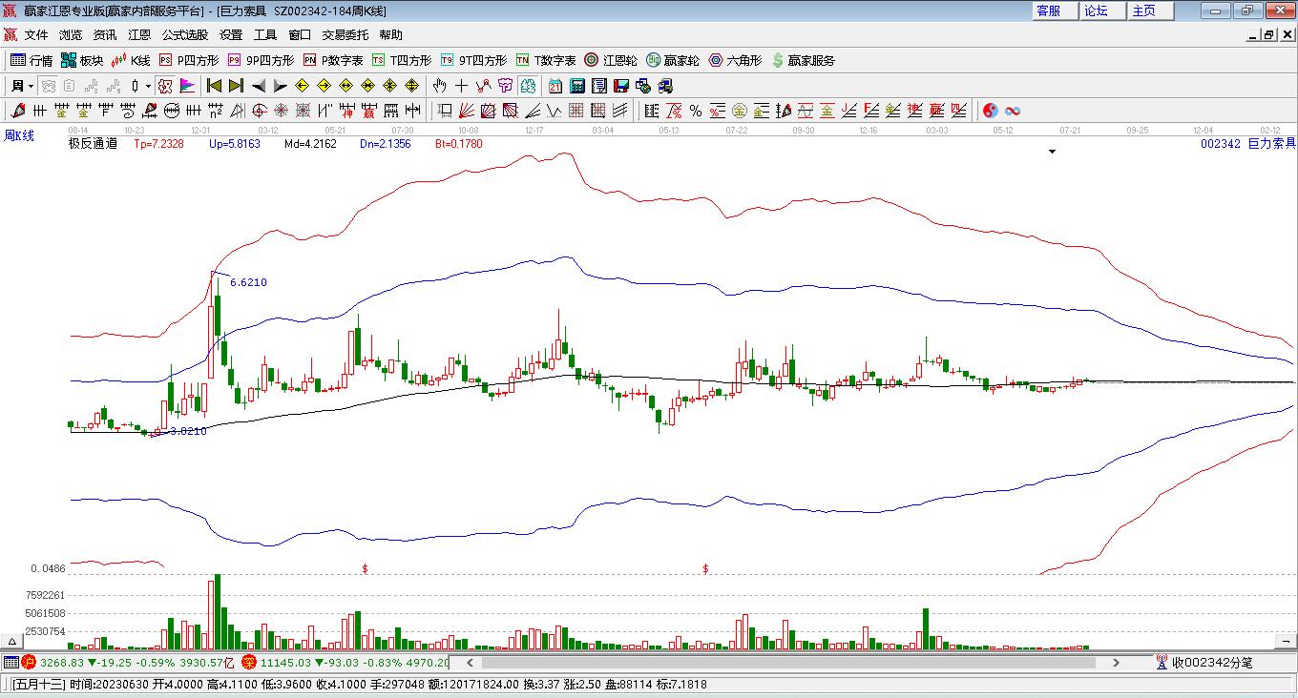Open the calculator icon in toolbar
Screen dimensions: 1298x698
[x=576, y=86]
